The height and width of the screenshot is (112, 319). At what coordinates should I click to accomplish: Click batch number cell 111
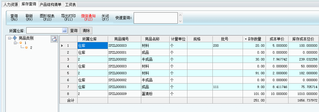coord(228,87)
